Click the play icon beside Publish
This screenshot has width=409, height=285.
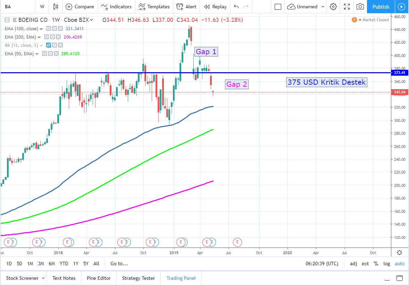(401, 7)
